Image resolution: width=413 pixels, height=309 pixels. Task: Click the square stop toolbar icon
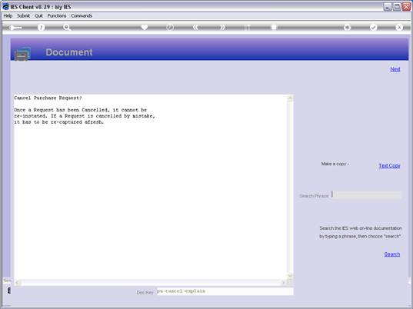click(274, 28)
